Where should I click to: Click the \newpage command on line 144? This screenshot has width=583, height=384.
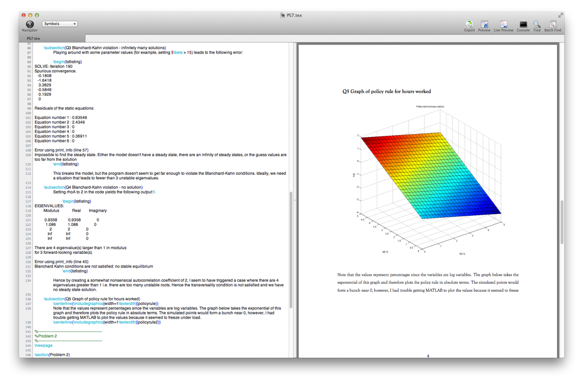coord(43,345)
